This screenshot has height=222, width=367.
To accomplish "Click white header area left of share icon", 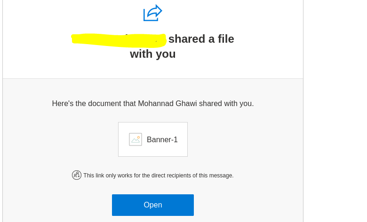I will pyautogui.click(x=71, y=13).
